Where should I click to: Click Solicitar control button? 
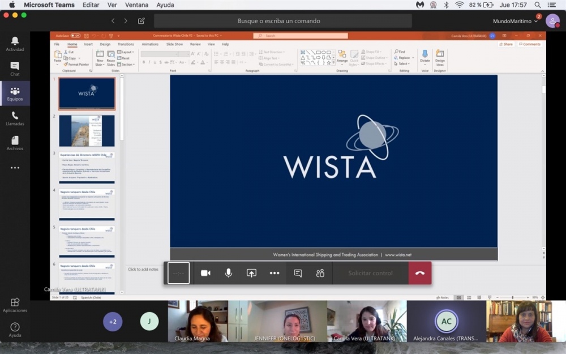tap(370, 273)
